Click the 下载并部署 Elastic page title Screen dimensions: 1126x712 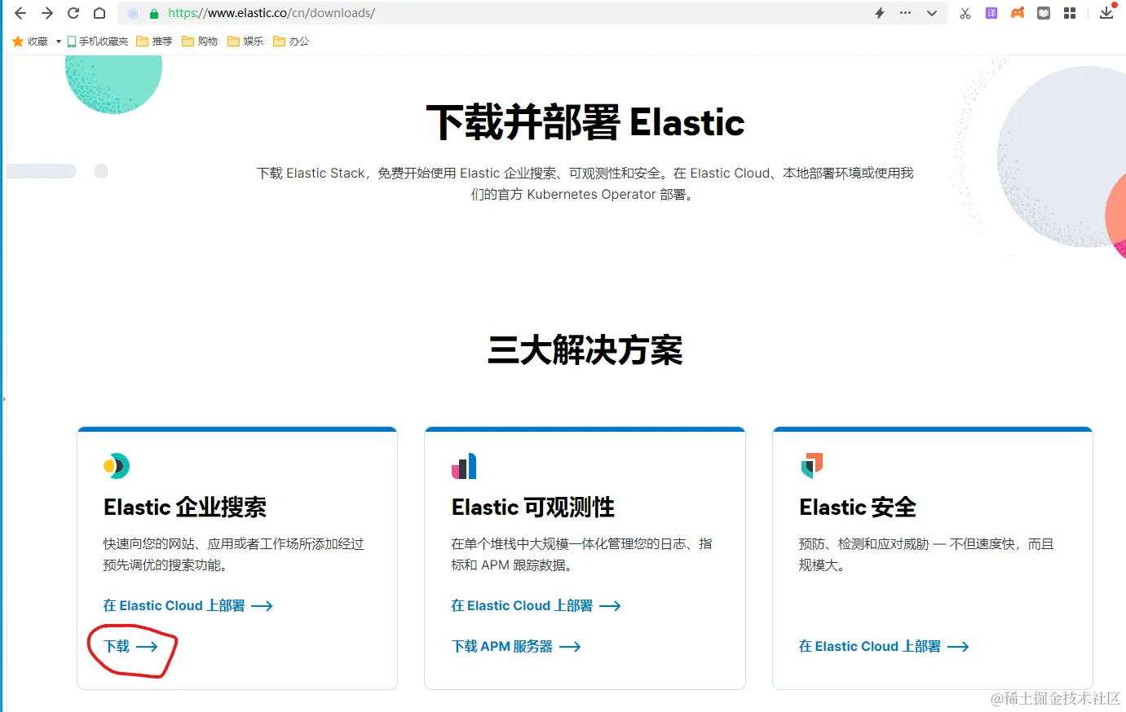tap(585, 123)
